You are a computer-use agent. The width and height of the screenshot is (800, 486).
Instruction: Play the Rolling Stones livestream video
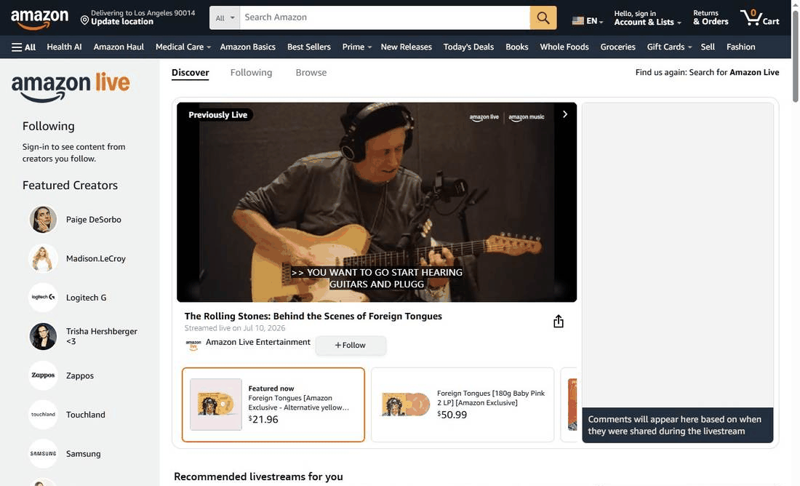(x=377, y=202)
